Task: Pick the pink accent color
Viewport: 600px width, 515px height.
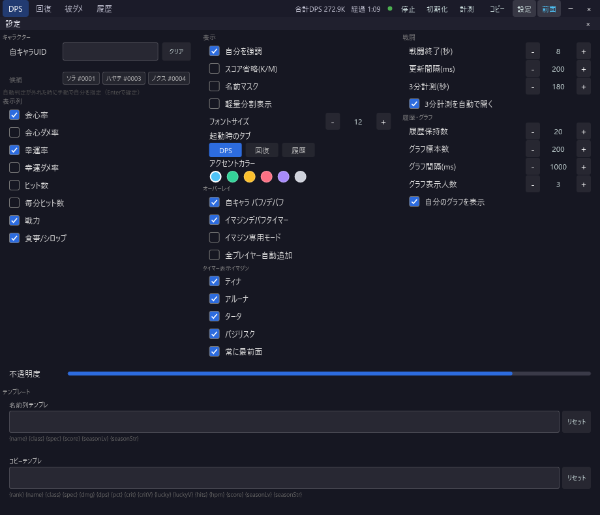Action: coord(266,177)
